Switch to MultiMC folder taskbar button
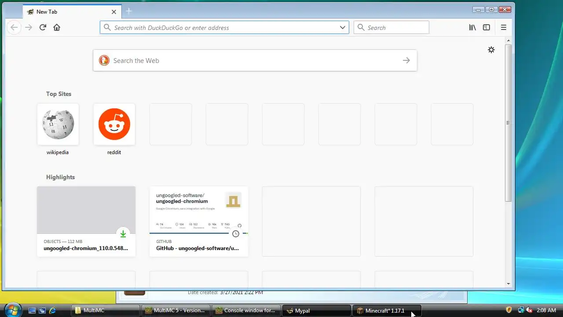 tap(106, 310)
